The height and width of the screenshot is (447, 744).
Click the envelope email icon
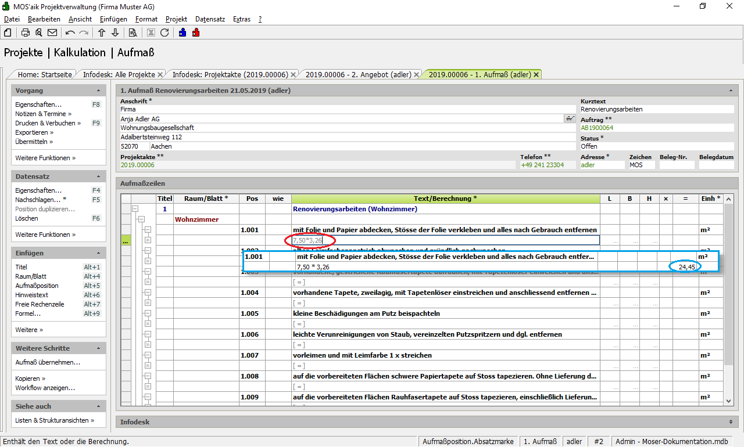click(52, 33)
